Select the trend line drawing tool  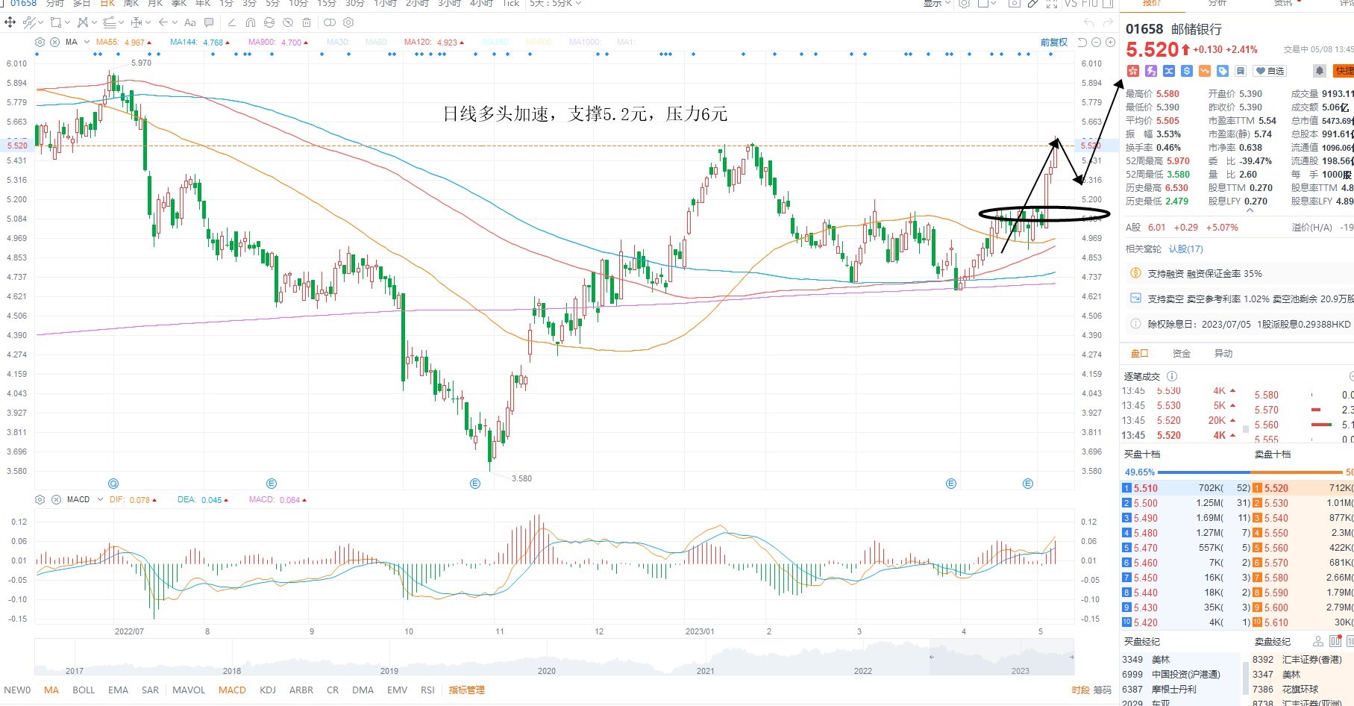tap(29, 22)
